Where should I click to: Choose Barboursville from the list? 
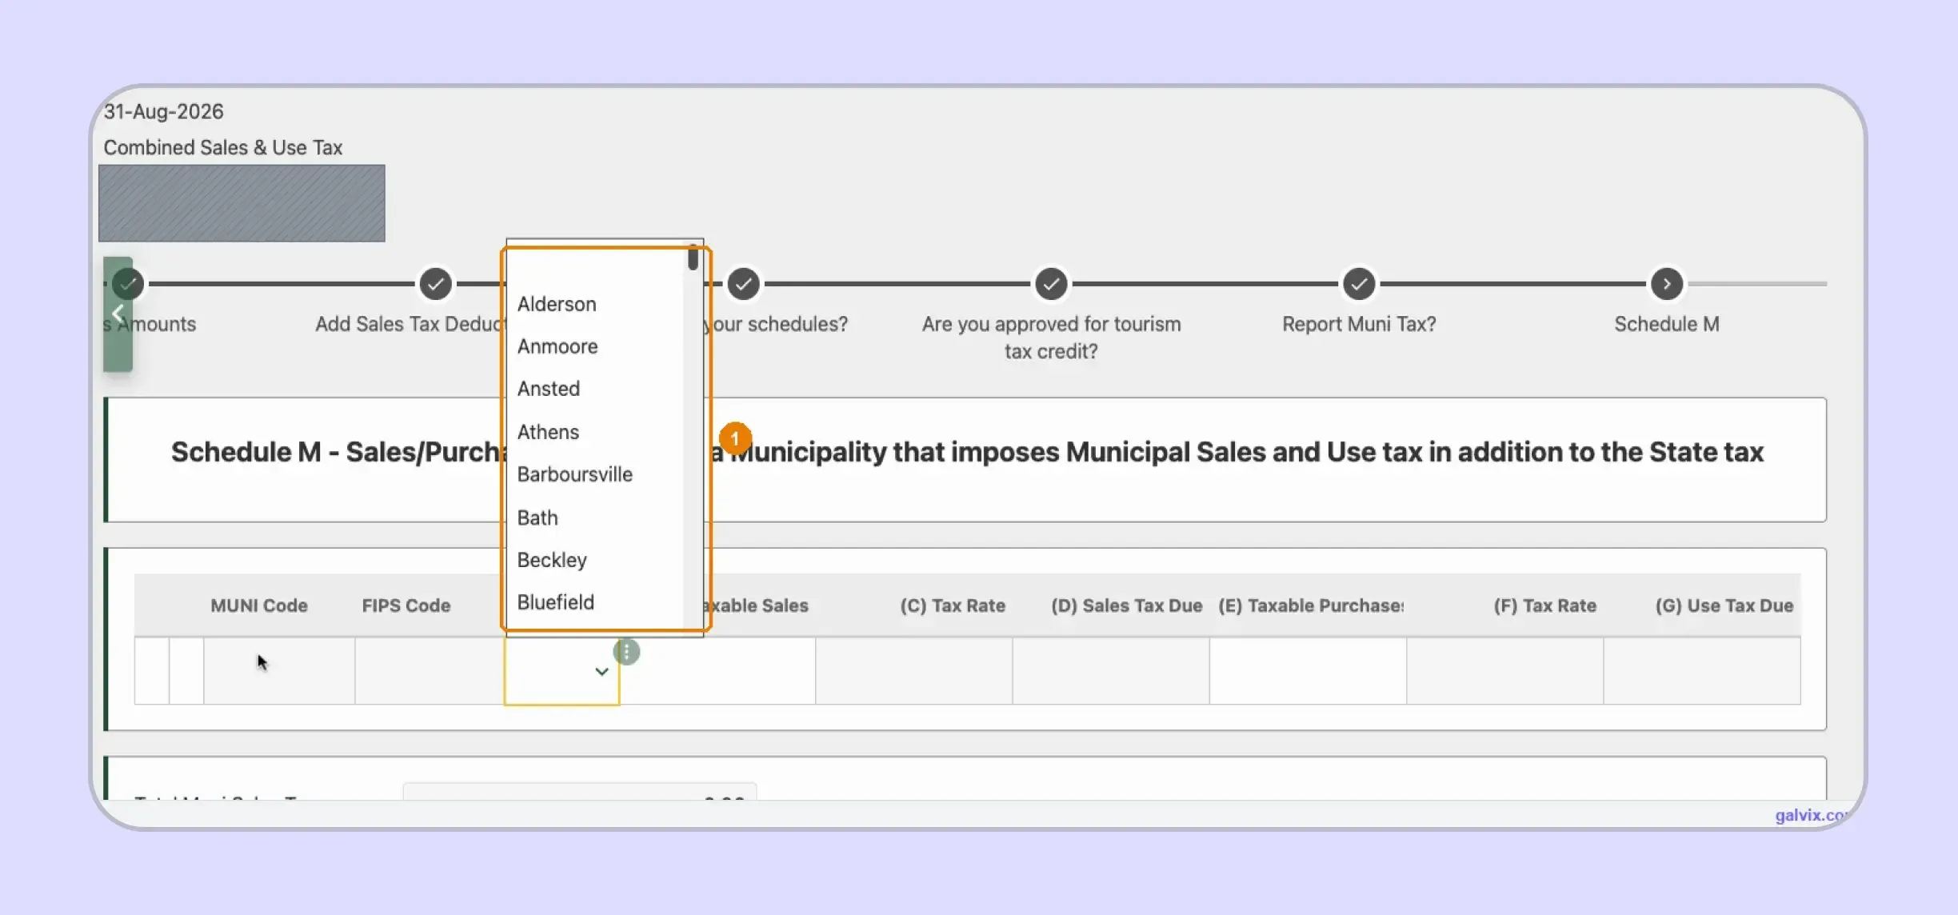tap(574, 474)
